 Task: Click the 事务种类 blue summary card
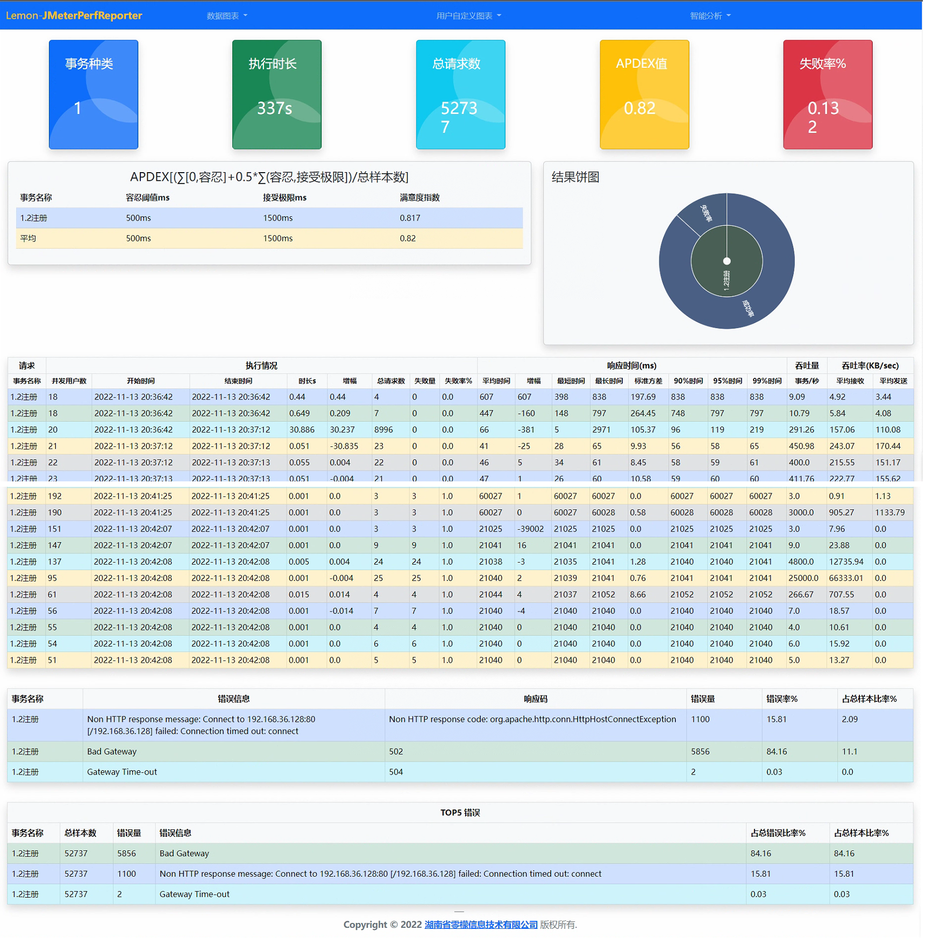[x=94, y=94]
